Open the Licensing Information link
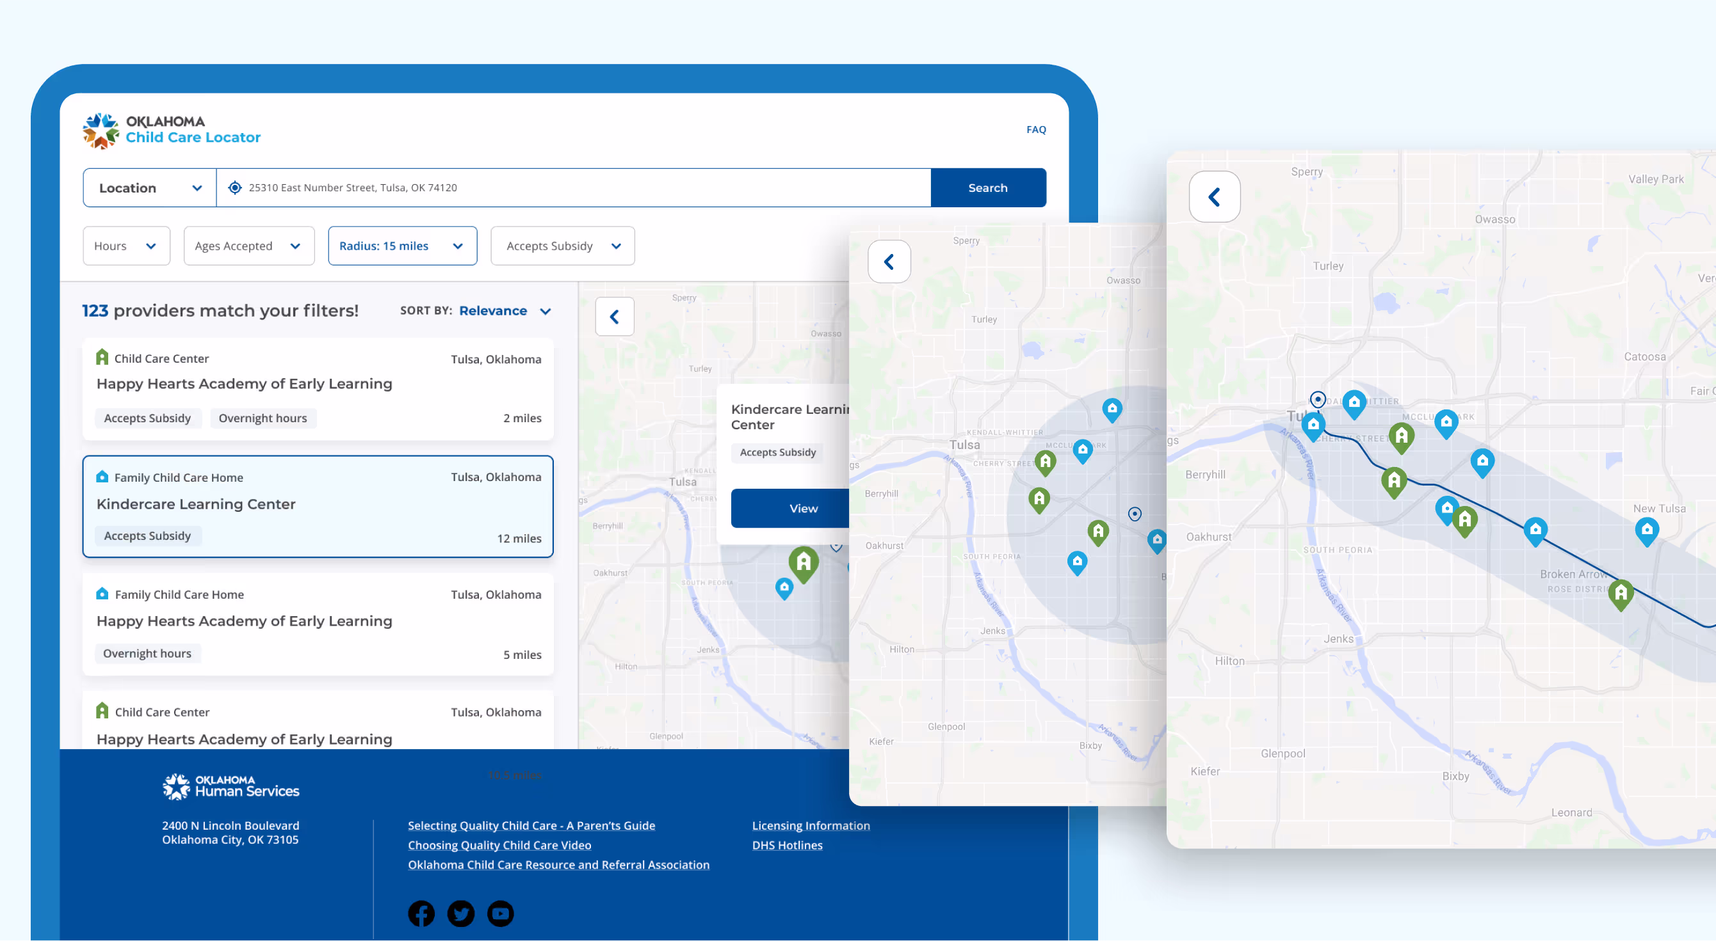1716x941 pixels. (810, 825)
